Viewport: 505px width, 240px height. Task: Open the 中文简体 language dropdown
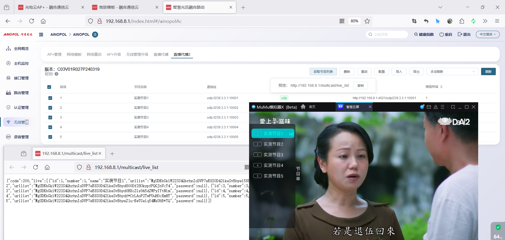click(x=488, y=34)
